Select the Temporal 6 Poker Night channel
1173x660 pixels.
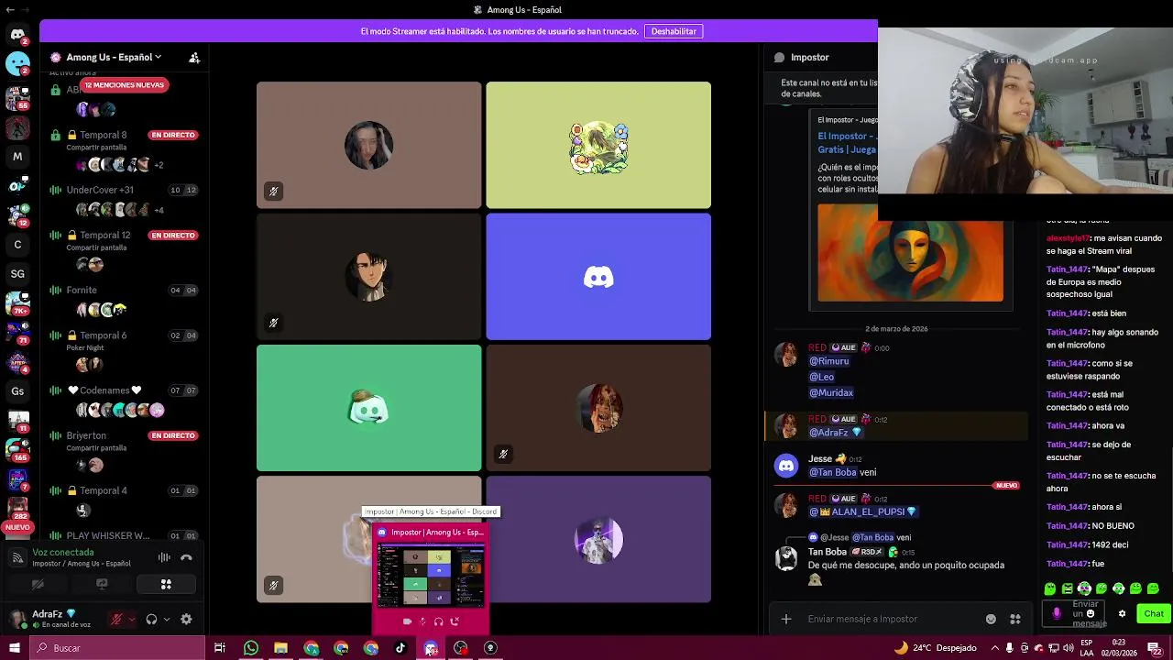(x=96, y=335)
